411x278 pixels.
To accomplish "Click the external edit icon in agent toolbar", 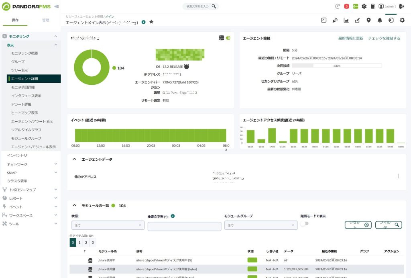I will pos(357,20).
